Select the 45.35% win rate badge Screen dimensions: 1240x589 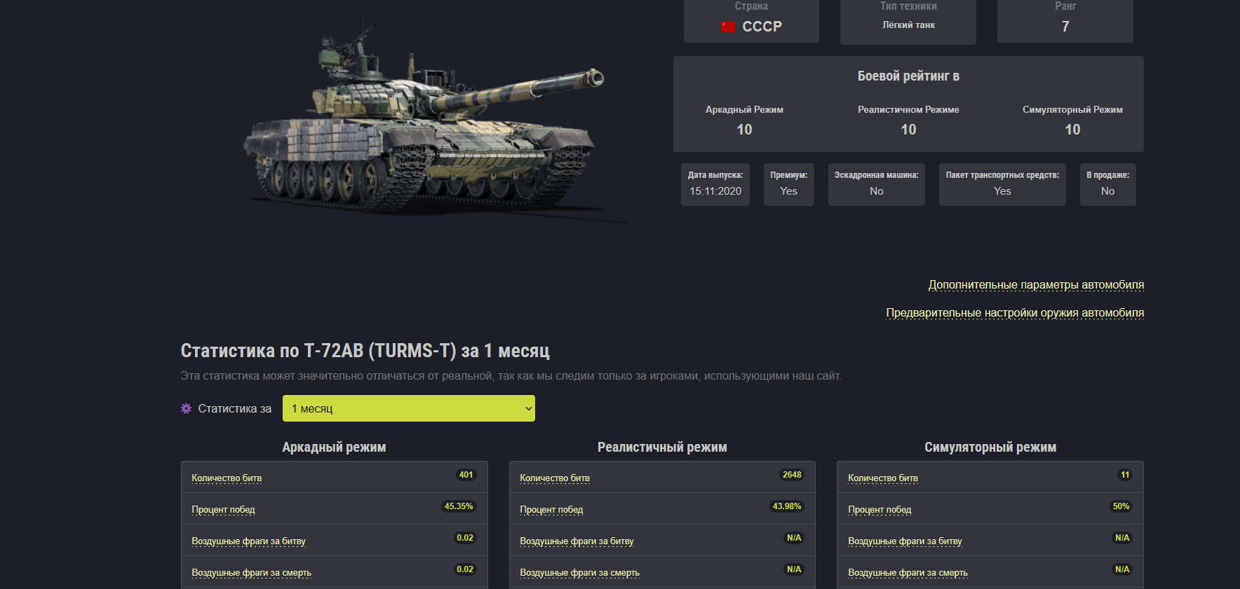(x=459, y=506)
